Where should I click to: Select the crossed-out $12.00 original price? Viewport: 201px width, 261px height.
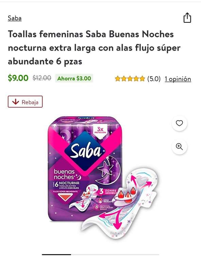tap(42, 78)
